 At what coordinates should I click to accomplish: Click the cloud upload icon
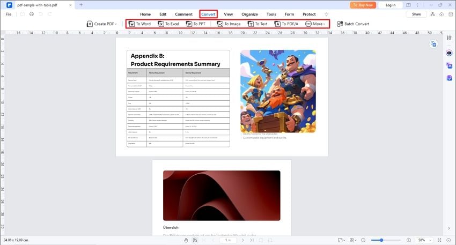[x=442, y=14]
